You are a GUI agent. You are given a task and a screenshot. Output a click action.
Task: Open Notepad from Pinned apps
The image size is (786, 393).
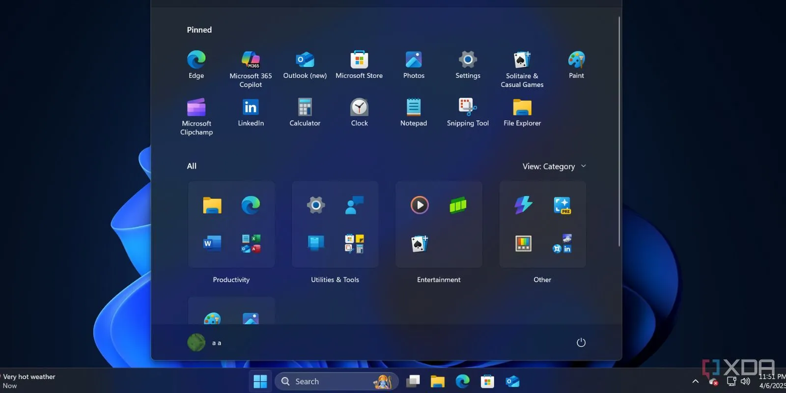pyautogui.click(x=414, y=112)
